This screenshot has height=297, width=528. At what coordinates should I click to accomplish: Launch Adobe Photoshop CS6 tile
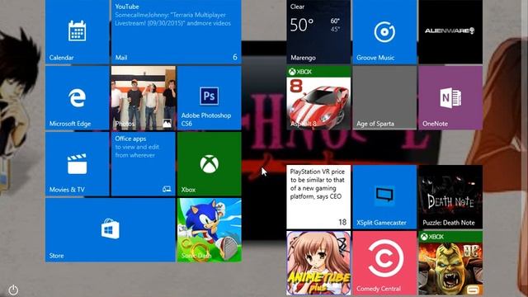(209, 97)
